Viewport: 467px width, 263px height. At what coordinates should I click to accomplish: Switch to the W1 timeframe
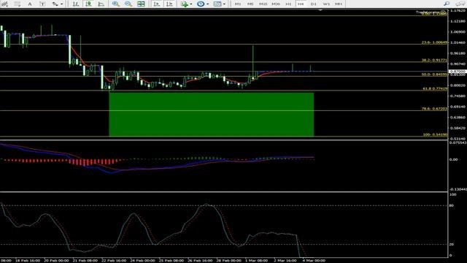pos(326,4)
